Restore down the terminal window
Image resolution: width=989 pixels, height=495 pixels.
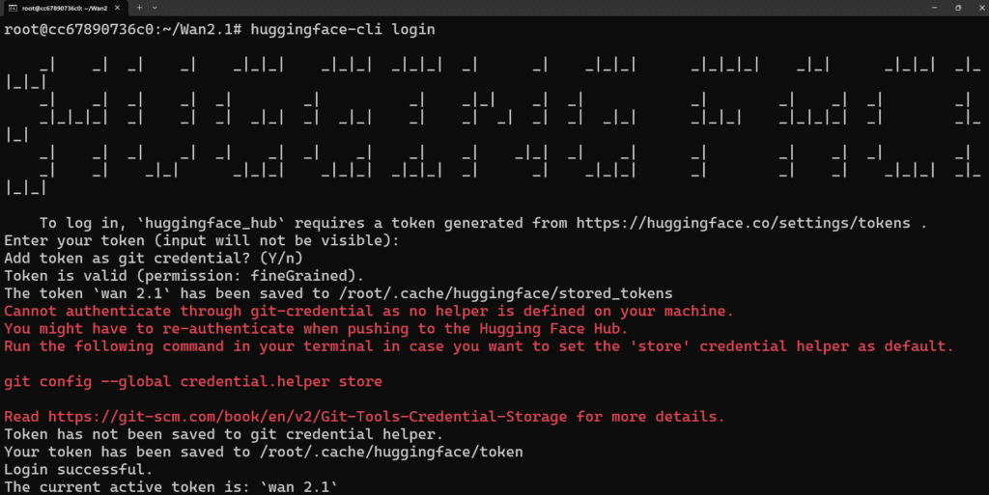click(958, 8)
